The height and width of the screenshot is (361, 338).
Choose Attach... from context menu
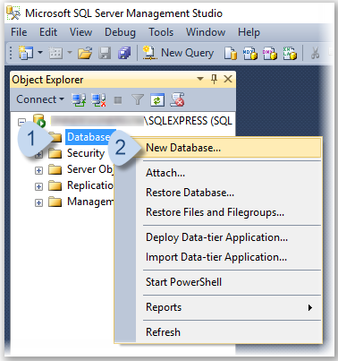click(229, 173)
